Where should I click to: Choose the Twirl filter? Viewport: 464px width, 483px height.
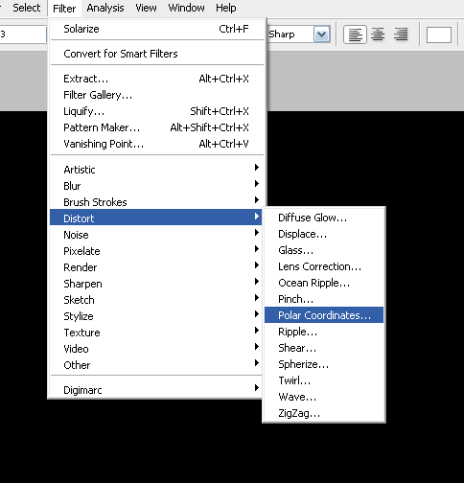pyautogui.click(x=324, y=380)
